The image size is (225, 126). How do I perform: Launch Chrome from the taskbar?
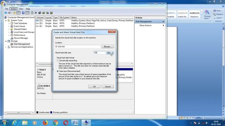(56, 123)
